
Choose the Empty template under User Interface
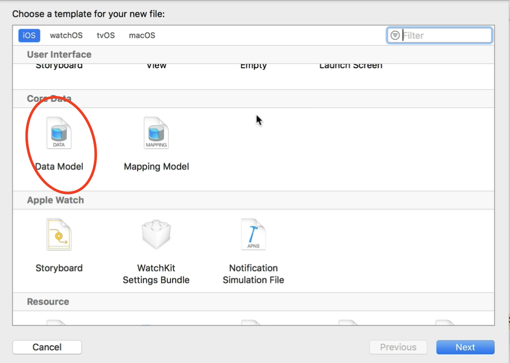point(253,65)
